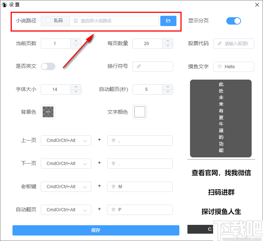Increase 当前页数 with up arrow

pyautogui.click(x=76, y=41)
